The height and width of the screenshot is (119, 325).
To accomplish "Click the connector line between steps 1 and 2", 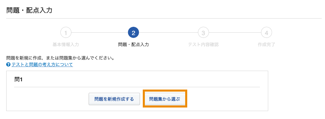I will (100, 33).
